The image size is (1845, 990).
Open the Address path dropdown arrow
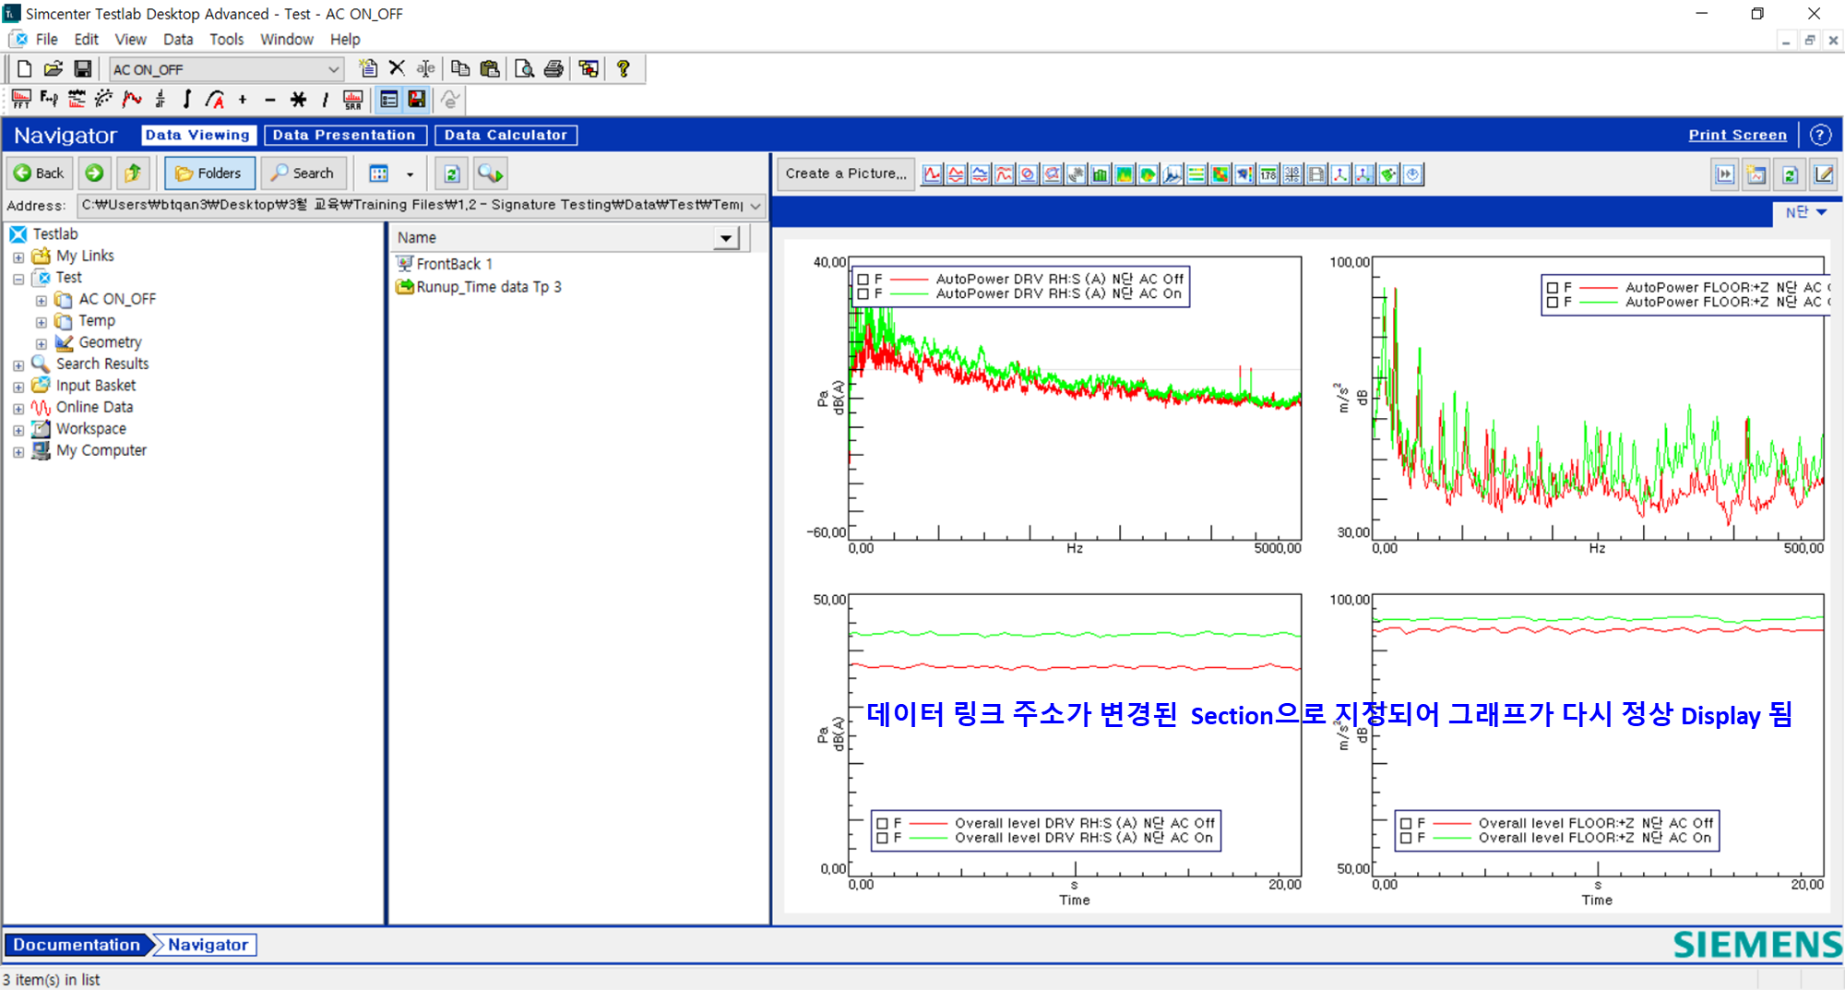click(x=756, y=205)
